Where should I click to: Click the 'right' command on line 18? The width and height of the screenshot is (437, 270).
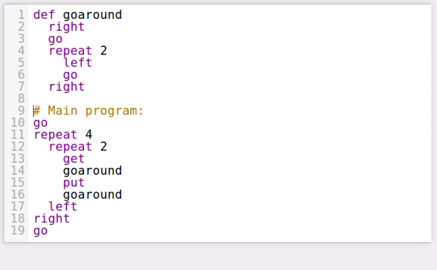click(x=52, y=219)
